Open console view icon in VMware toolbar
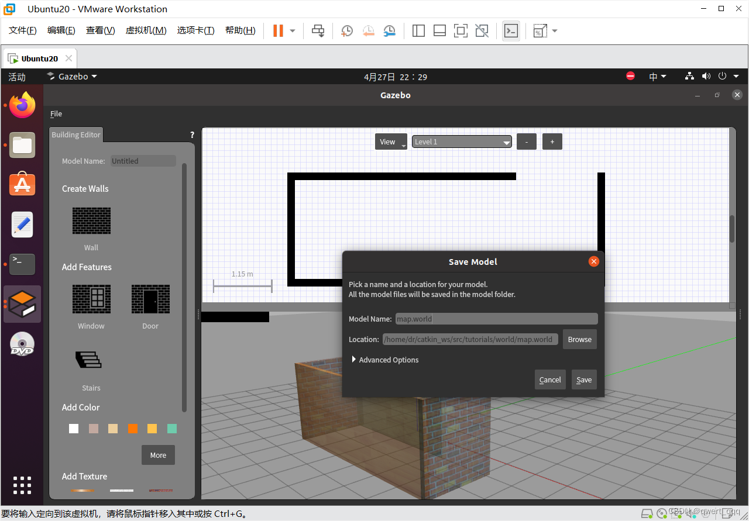The height and width of the screenshot is (521, 749). tap(511, 31)
